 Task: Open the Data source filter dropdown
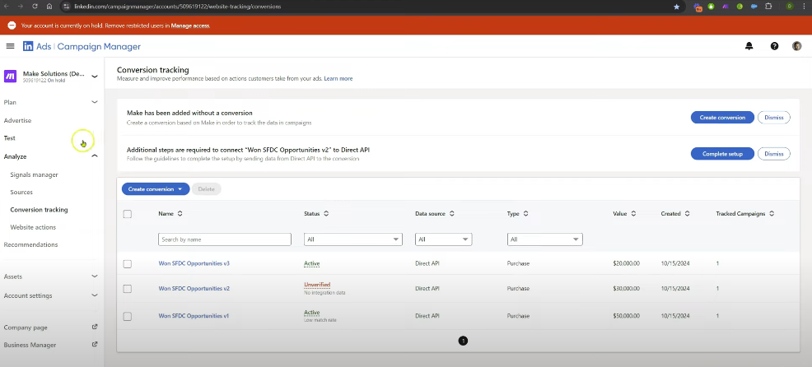point(443,239)
